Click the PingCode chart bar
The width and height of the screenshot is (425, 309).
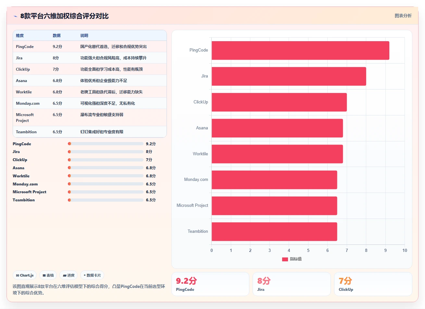pyautogui.click(x=300, y=50)
